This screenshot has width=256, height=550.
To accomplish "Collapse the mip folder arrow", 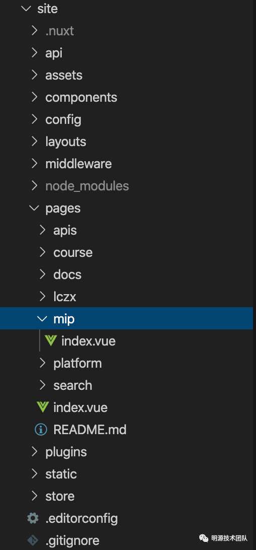I will (x=42, y=318).
